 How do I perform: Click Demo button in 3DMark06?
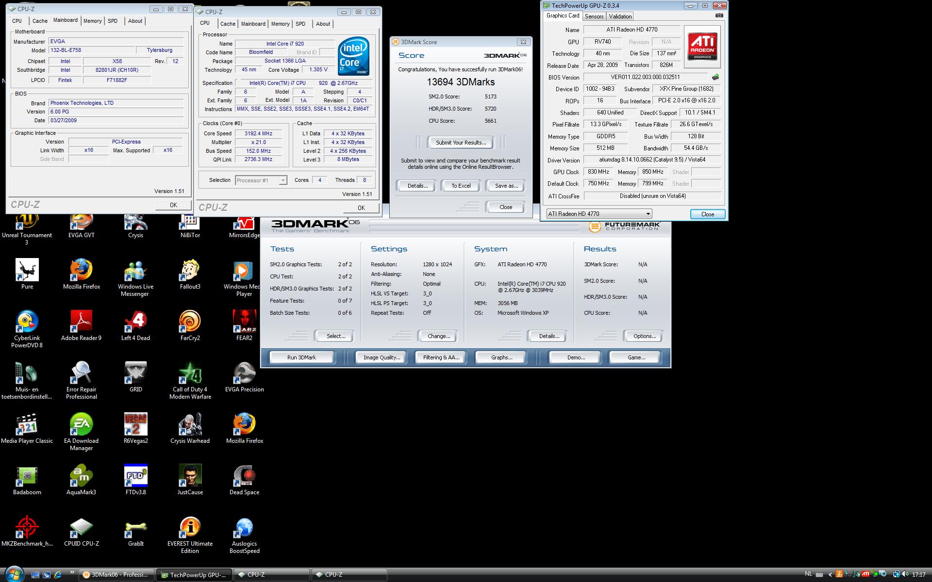tap(576, 357)
